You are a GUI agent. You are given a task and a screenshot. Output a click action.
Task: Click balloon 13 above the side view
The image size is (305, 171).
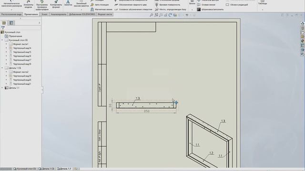138,98
